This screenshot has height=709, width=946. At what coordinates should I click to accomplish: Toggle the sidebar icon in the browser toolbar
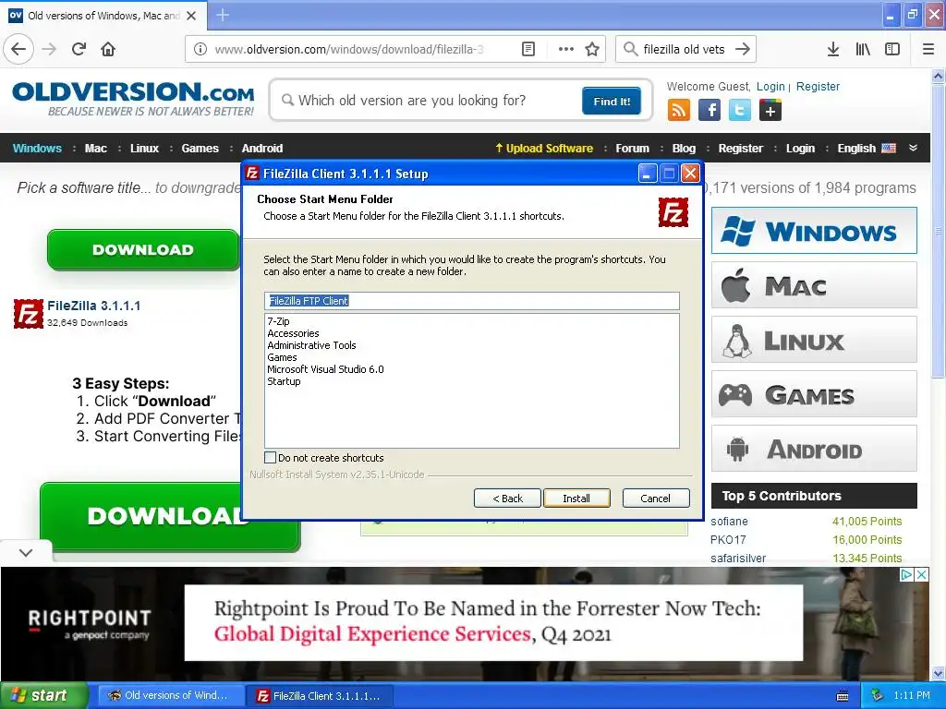pos(892,50)
